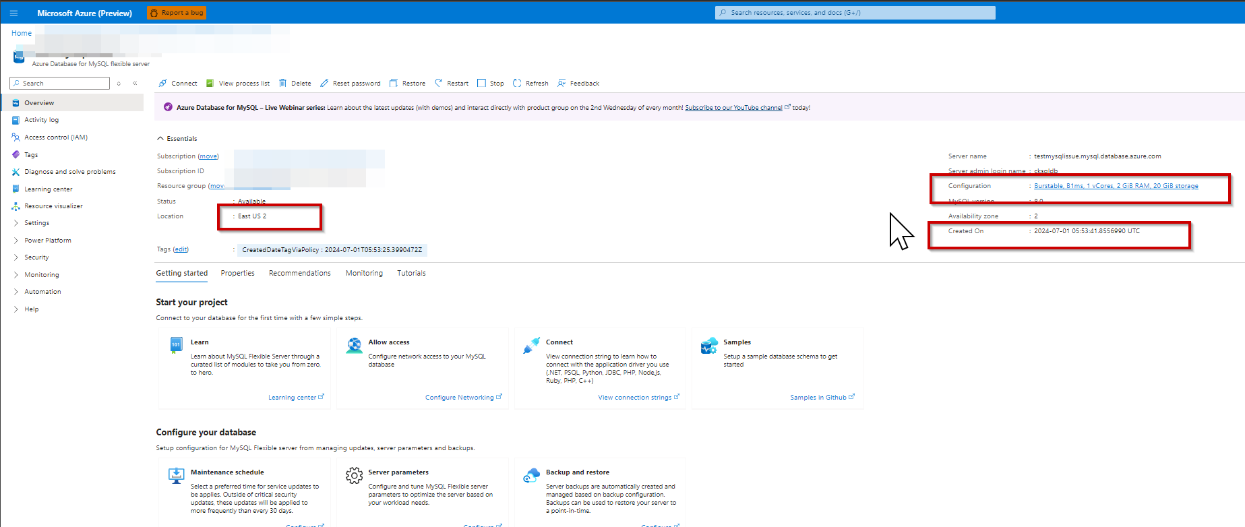The height and width of the screenshot is (527, 1245).
Task: Restart the MySQL server
Action: (452, 84)
